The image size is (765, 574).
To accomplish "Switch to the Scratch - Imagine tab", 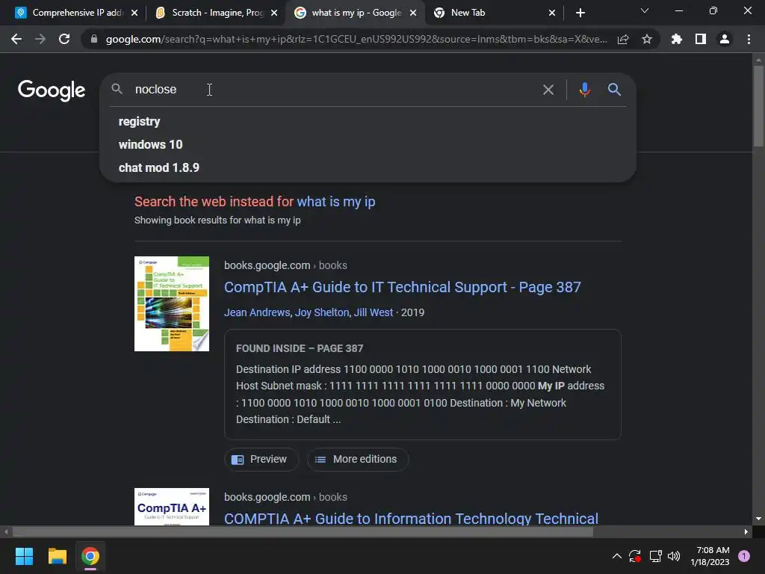I will pyautogui.click(x=216, y=13).
